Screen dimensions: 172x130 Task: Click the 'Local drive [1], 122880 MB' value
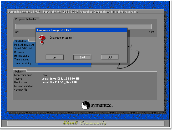(x=60, y=79)
